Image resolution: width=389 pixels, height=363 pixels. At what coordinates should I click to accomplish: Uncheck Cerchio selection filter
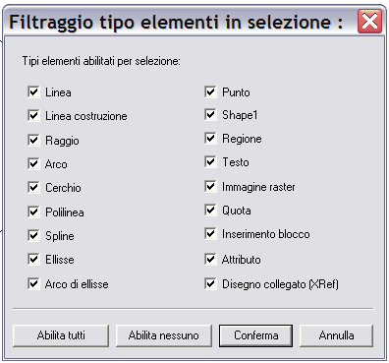pos(33,187)
